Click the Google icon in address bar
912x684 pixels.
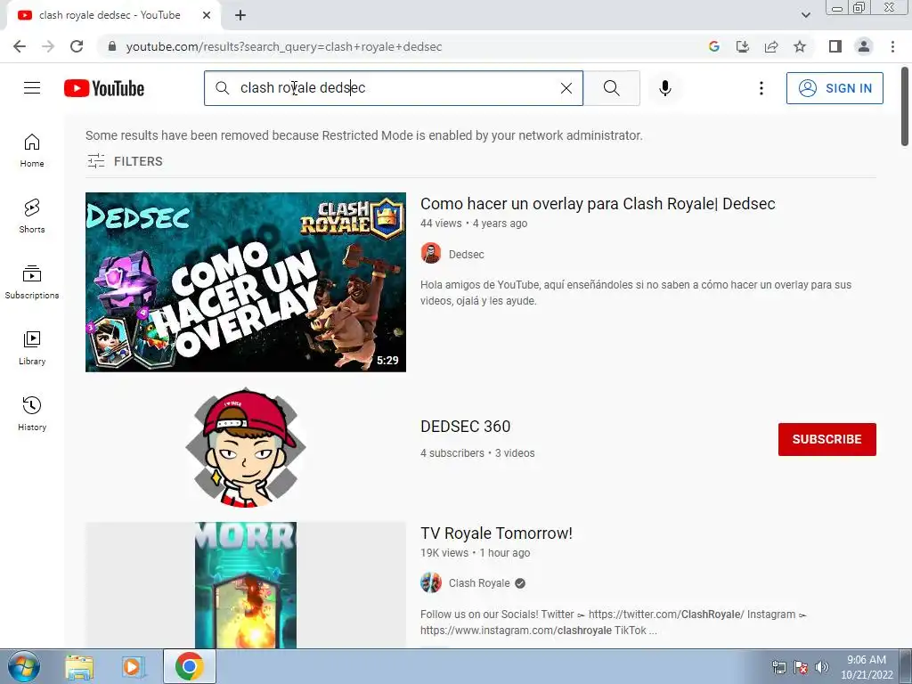tap(713, 46)
